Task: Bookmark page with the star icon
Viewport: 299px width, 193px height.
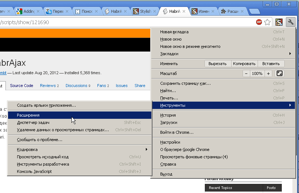Action: (267, 22)
